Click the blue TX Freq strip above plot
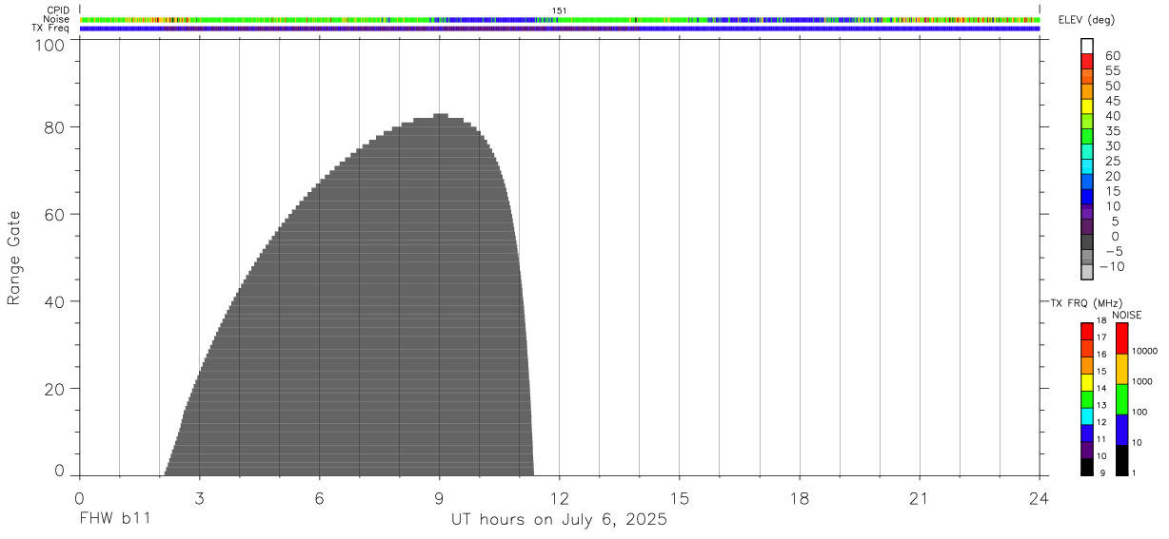 pos(560,29)
